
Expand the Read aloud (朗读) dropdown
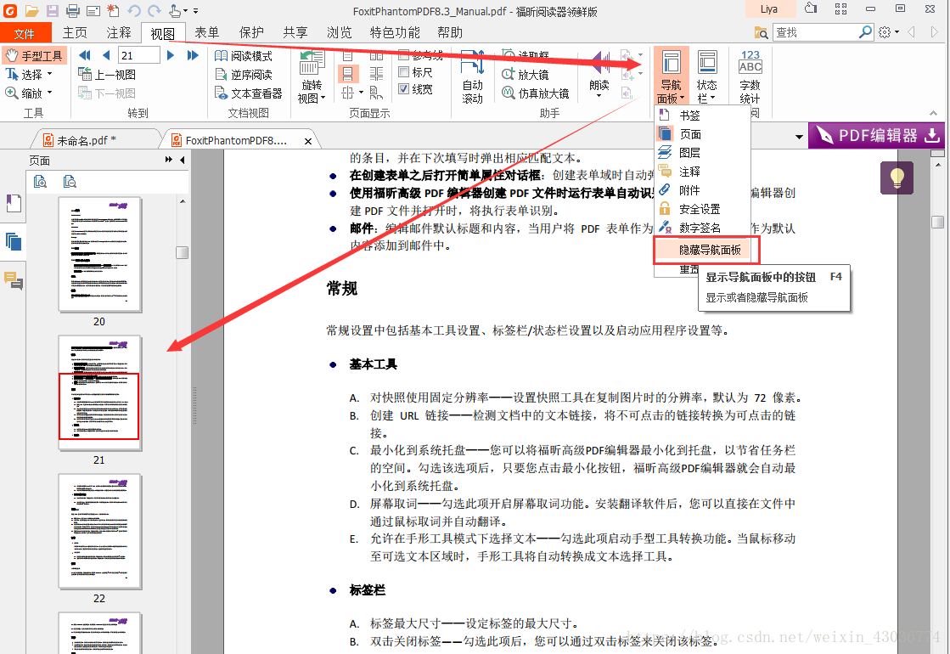[599, 96]
